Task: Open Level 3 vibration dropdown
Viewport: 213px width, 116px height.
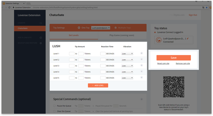Action: click(127, 66)
